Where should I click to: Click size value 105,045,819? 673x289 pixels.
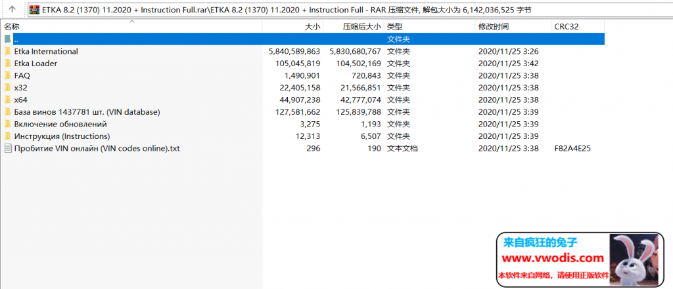pyautogui.click(x=298, y=64)
